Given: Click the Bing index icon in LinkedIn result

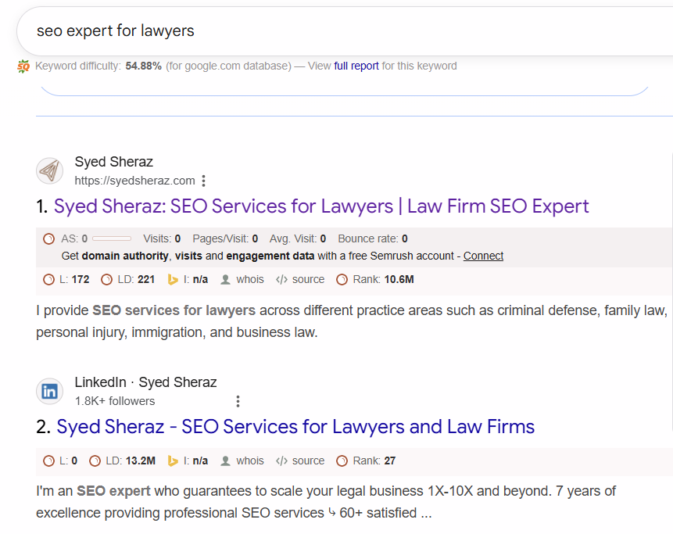Looking at the screenshot, I should coord(173,461).
